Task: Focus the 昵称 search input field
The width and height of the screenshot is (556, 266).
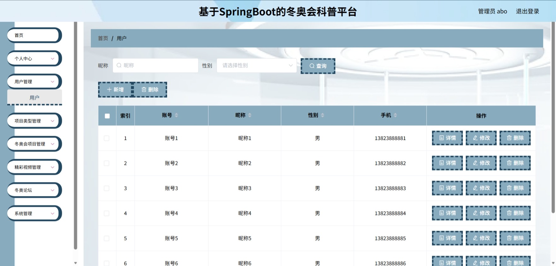Action: [155, 66]
